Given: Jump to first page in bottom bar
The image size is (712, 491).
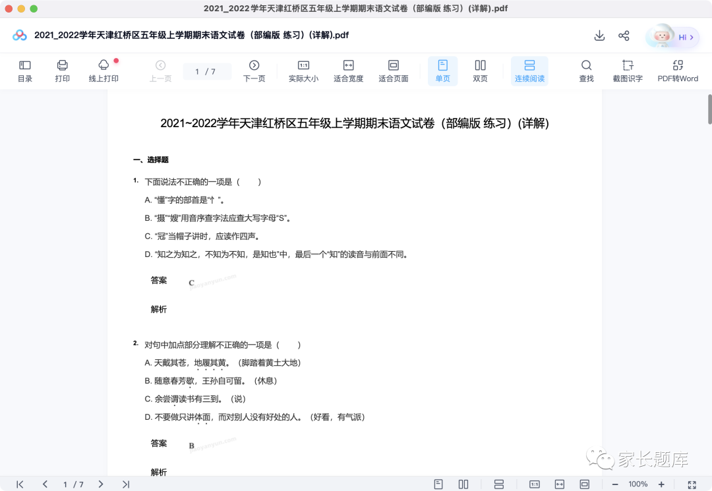Looking at the screenshot, I should [20, 484].
